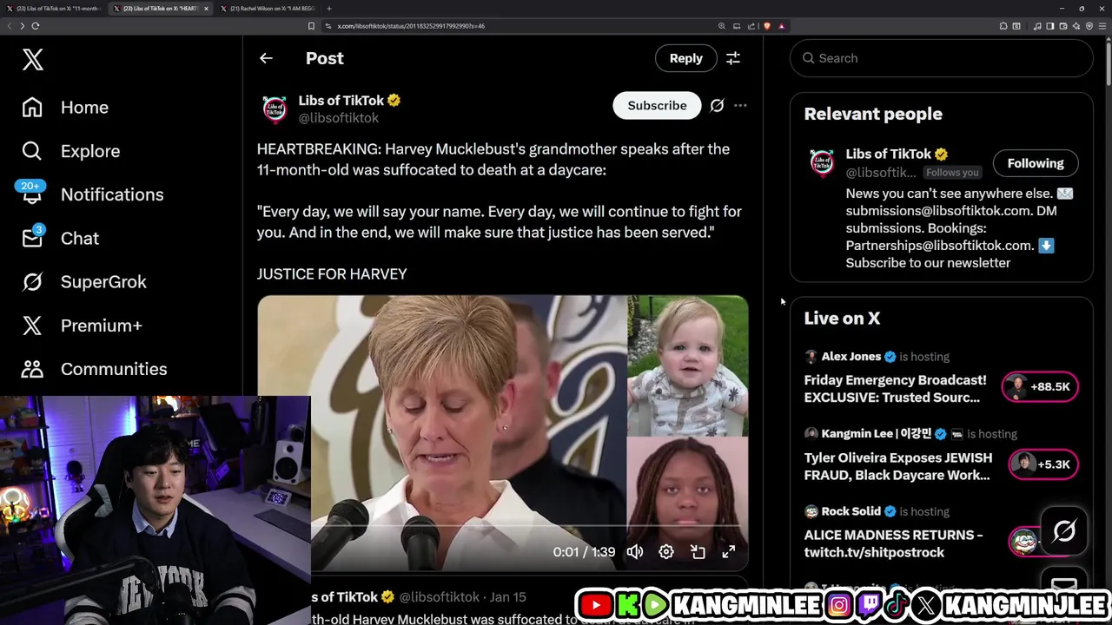Viewport: 1112px width, 625px height.
Task: Click the X logo in the sidebar
Action: (33, 60)
